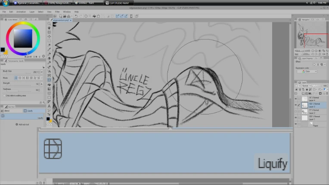Open the Animation menu
This screenshot has width=329, height=185.
[21, 12]
